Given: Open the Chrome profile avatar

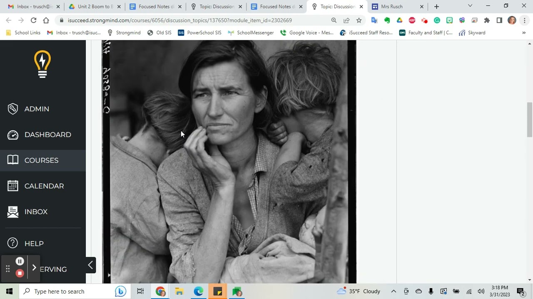Looking at the screenshot, I should click(512, 20).
